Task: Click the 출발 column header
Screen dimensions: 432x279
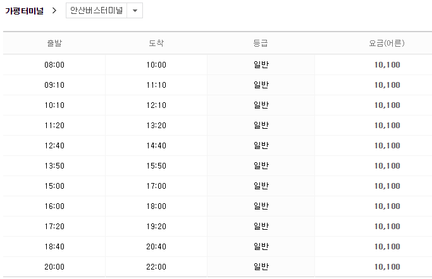Action: click(x=54, y=43)
